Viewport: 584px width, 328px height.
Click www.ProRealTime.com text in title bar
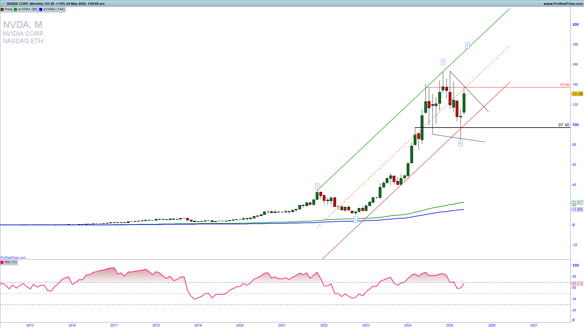(563, 4)
